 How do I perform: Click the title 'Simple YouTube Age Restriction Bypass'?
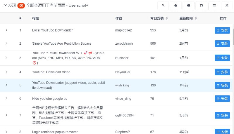point(62,43)
